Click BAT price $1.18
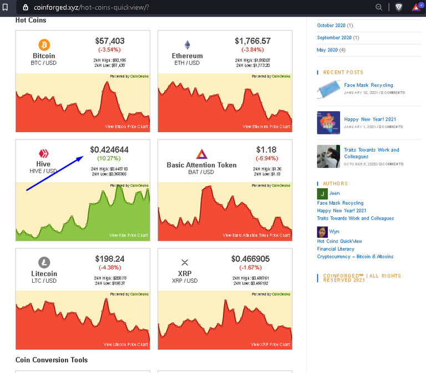Screen dimensions: 426x373 pyautogui.click(x=266, y=149)
